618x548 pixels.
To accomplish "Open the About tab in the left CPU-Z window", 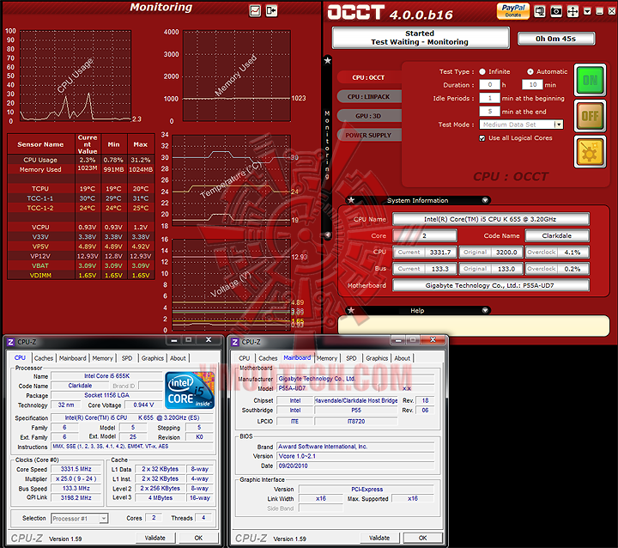I will [178, 358].
